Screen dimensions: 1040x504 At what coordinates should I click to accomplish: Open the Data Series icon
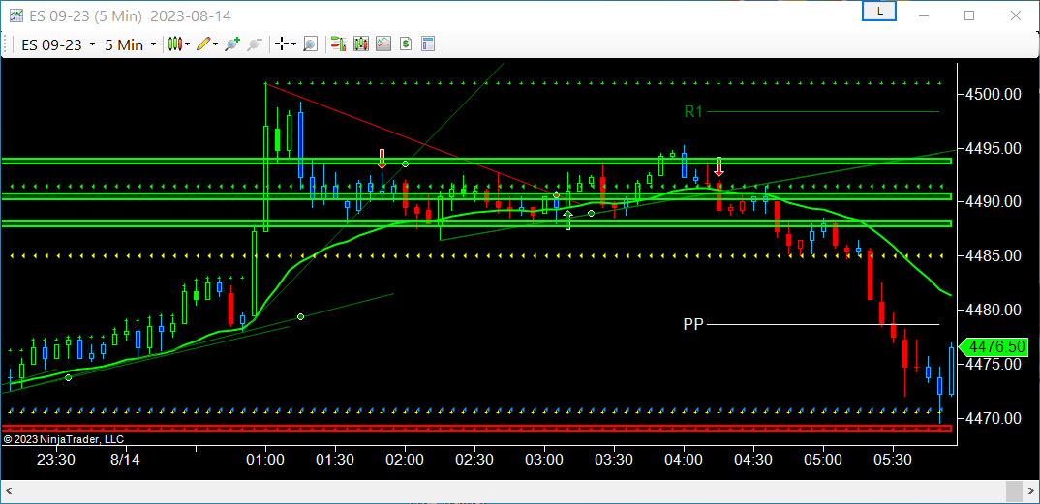coord(361,44)
